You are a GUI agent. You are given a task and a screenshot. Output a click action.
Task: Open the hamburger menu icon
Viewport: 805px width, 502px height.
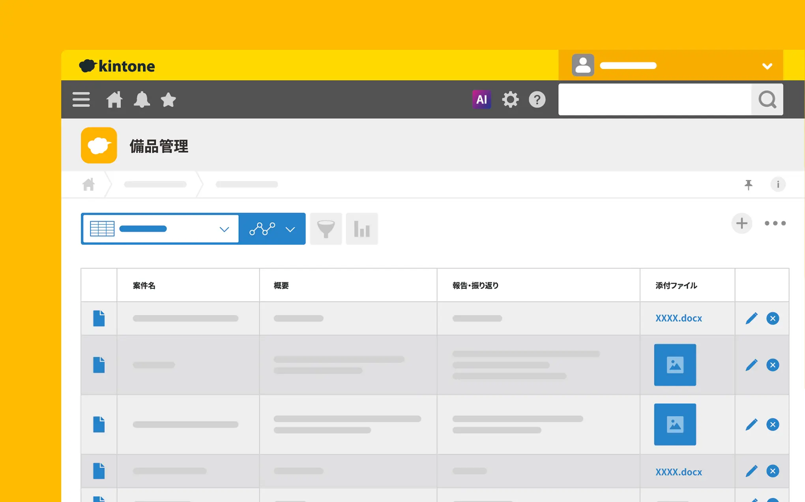coord(81,99)
